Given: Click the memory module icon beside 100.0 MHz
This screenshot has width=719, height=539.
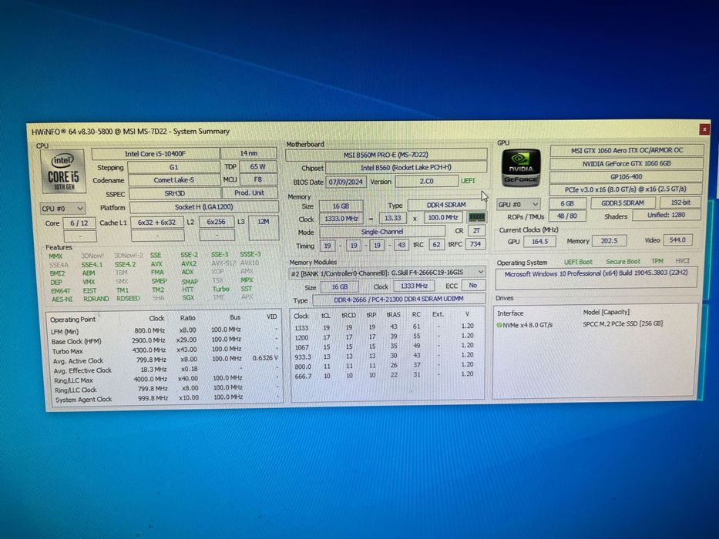Looking at the screenshot, I should click(x=476, y=217).
